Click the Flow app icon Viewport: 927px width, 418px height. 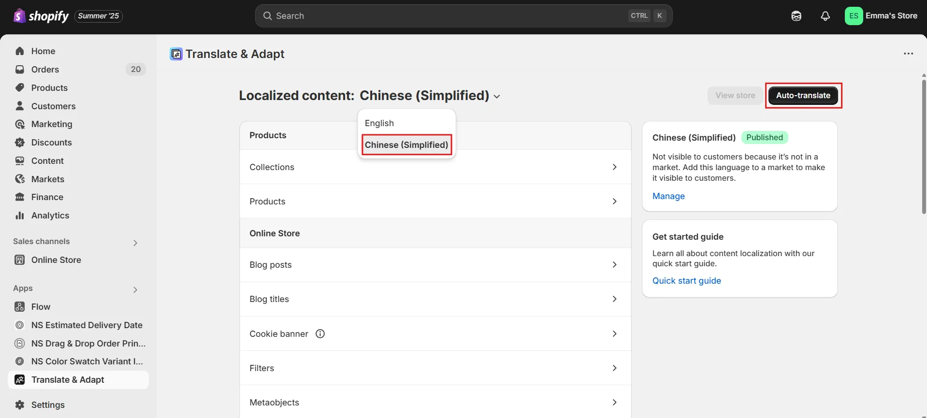(20, 307)
